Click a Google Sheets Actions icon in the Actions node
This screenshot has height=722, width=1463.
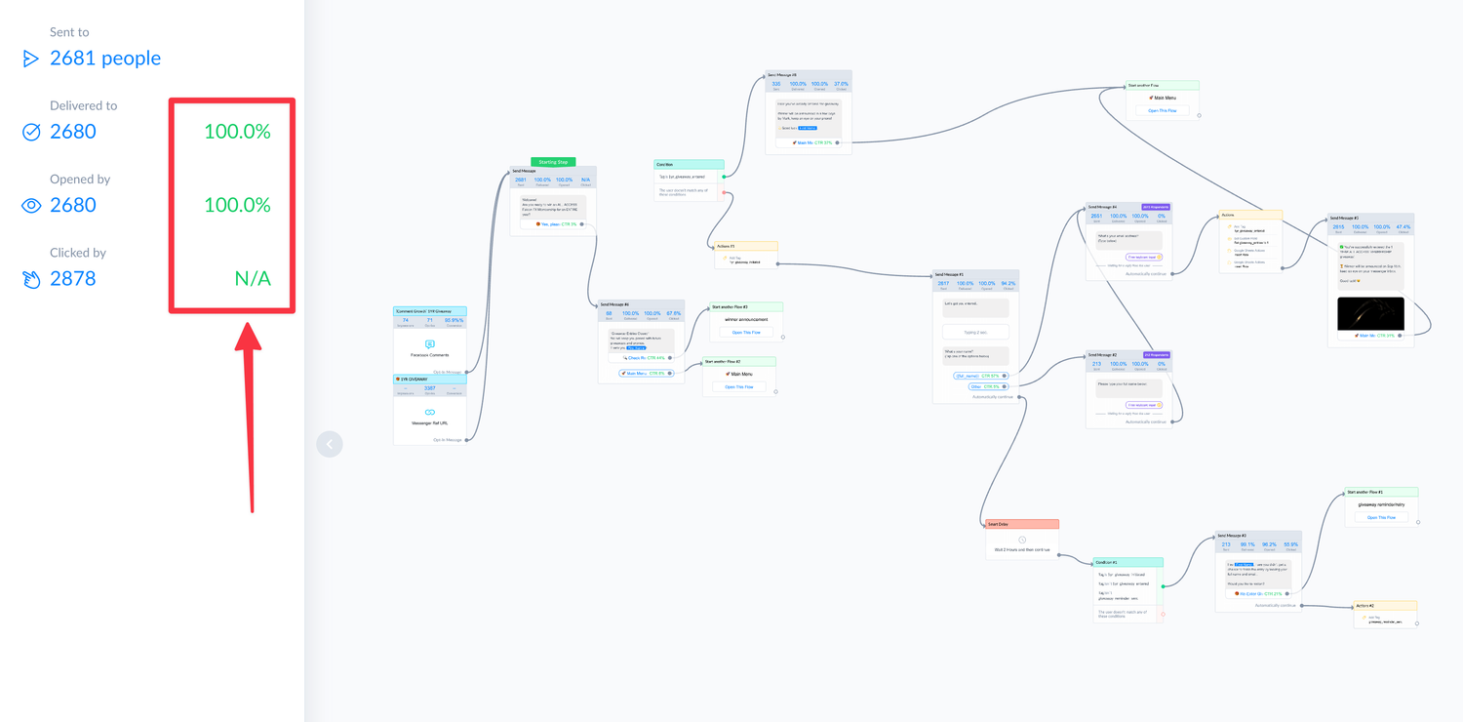pyautogui.click(x=1229, y=250)
